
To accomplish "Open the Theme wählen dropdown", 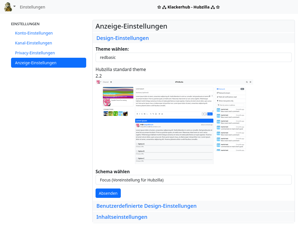I will click(x=193, y=57).
